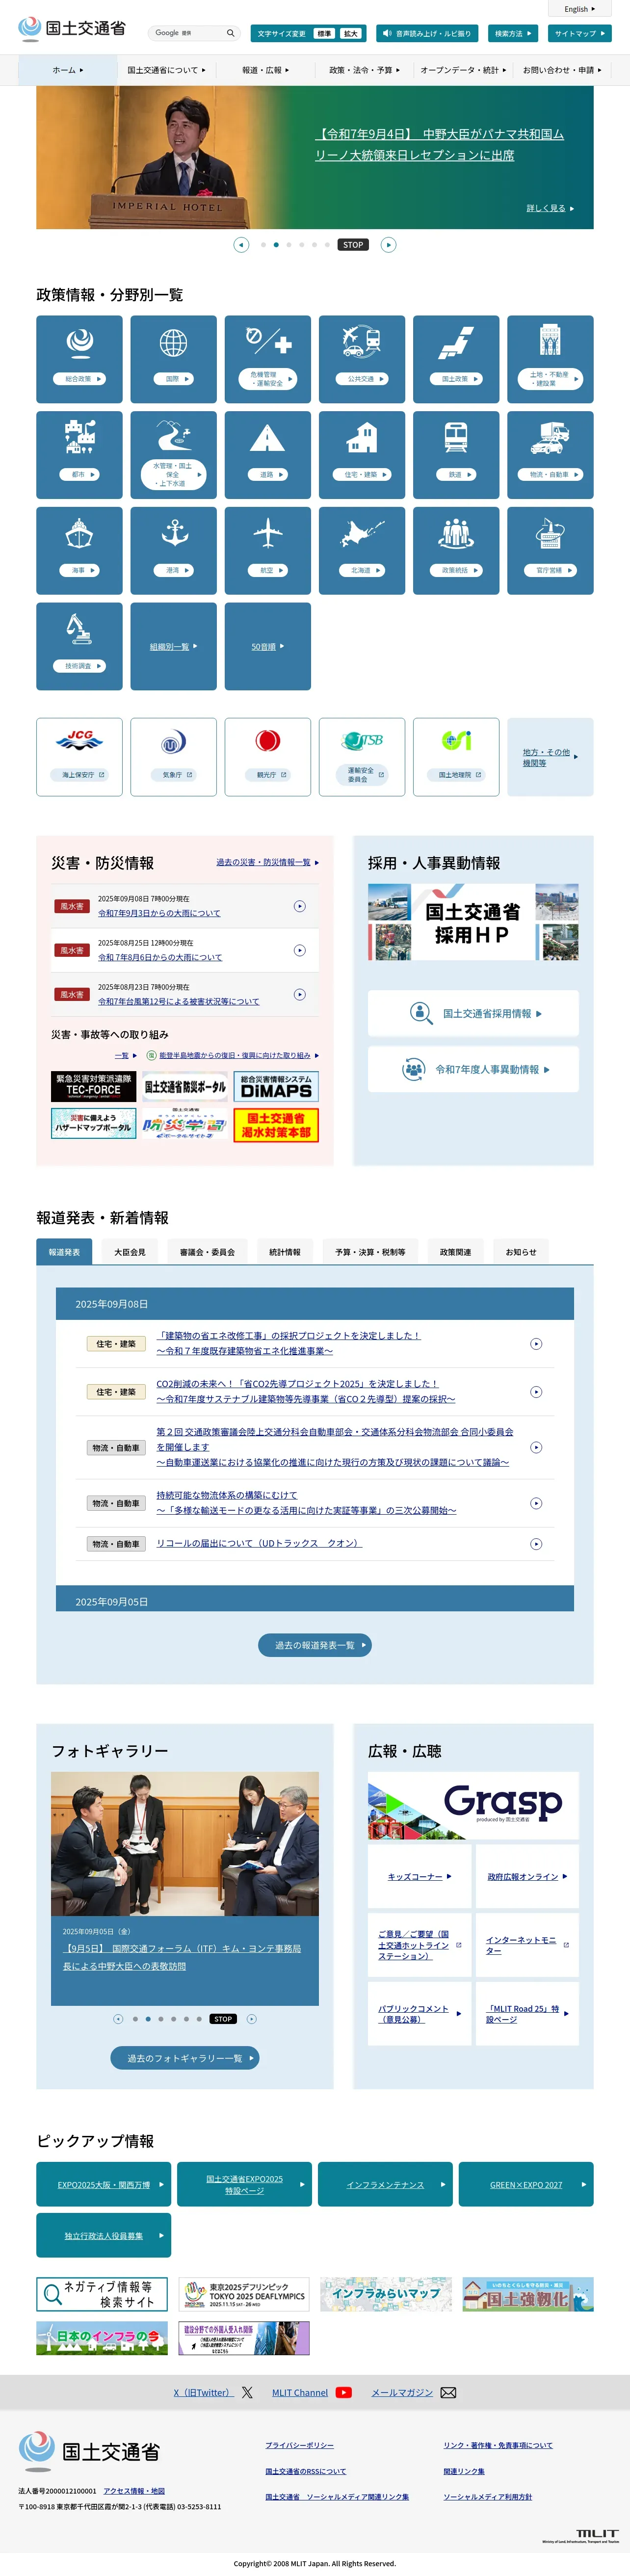Image resolution: width=630 pixels, height=2576 pixels.
Task: Click the EXPO2025大阪・関西万博 pickup link
Action: [104, 2185]
